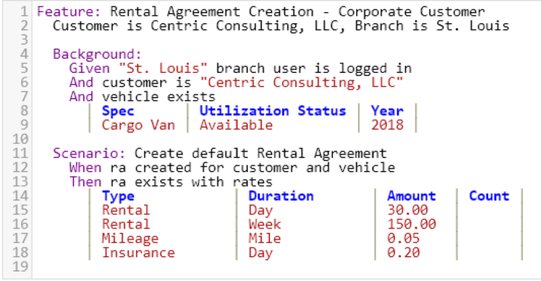Image resolution: width=541 pixels, height=281 pixels.
Task: Click the Duration column header
Action: coord(281,196)
